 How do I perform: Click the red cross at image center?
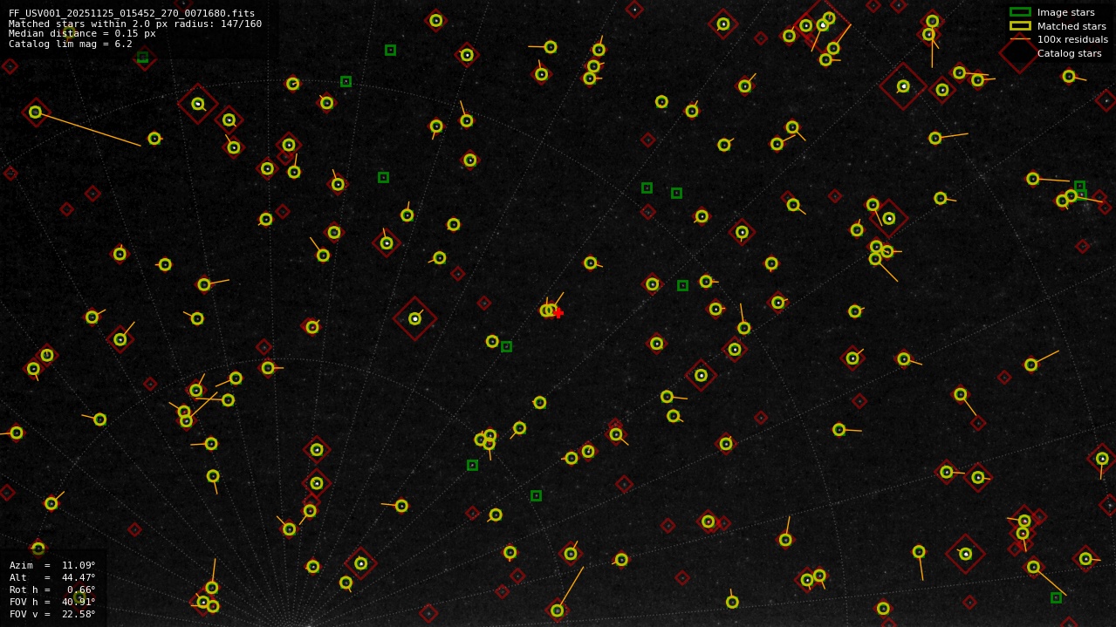point(558,313)
